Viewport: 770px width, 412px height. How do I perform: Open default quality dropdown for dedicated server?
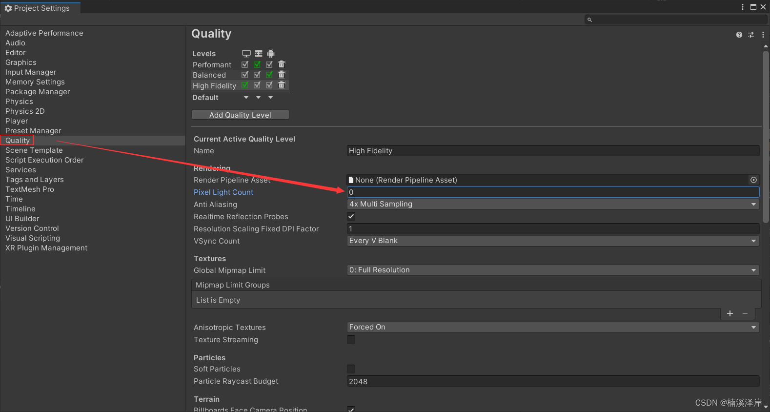tap(258, 98)
